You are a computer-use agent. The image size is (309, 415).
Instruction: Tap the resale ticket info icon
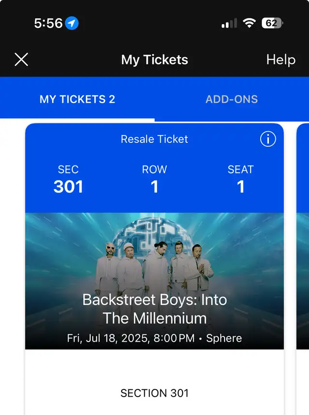(x=268, y=139)
